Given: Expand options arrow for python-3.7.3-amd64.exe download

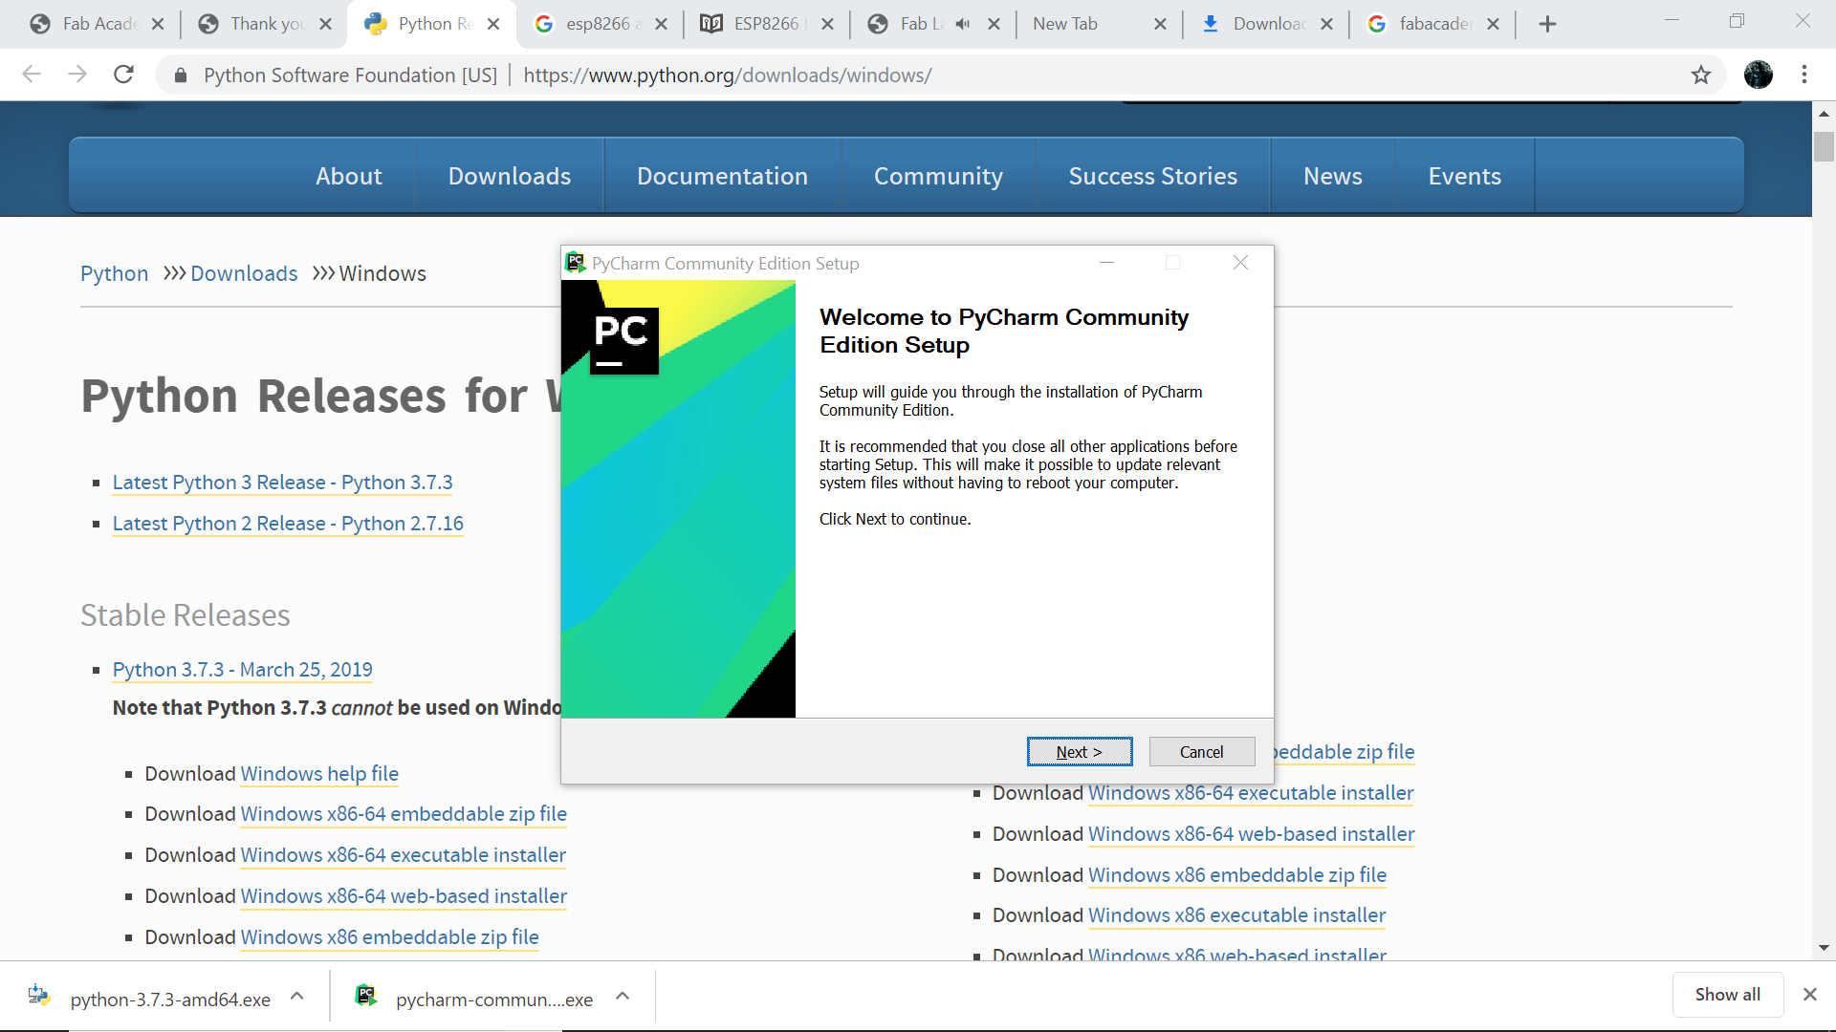Looking at the screenshot, I should tap(297, 997).
